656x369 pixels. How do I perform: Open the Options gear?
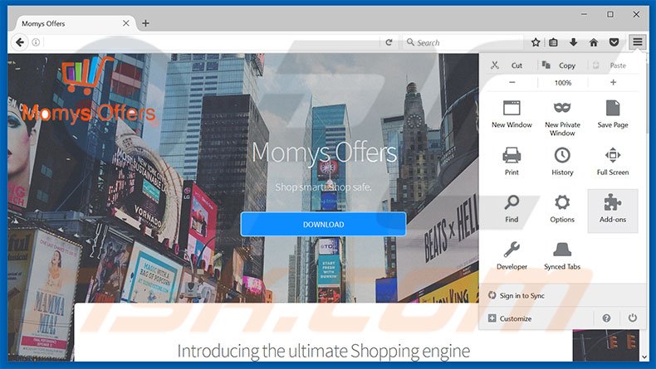[x=562, y=209]
